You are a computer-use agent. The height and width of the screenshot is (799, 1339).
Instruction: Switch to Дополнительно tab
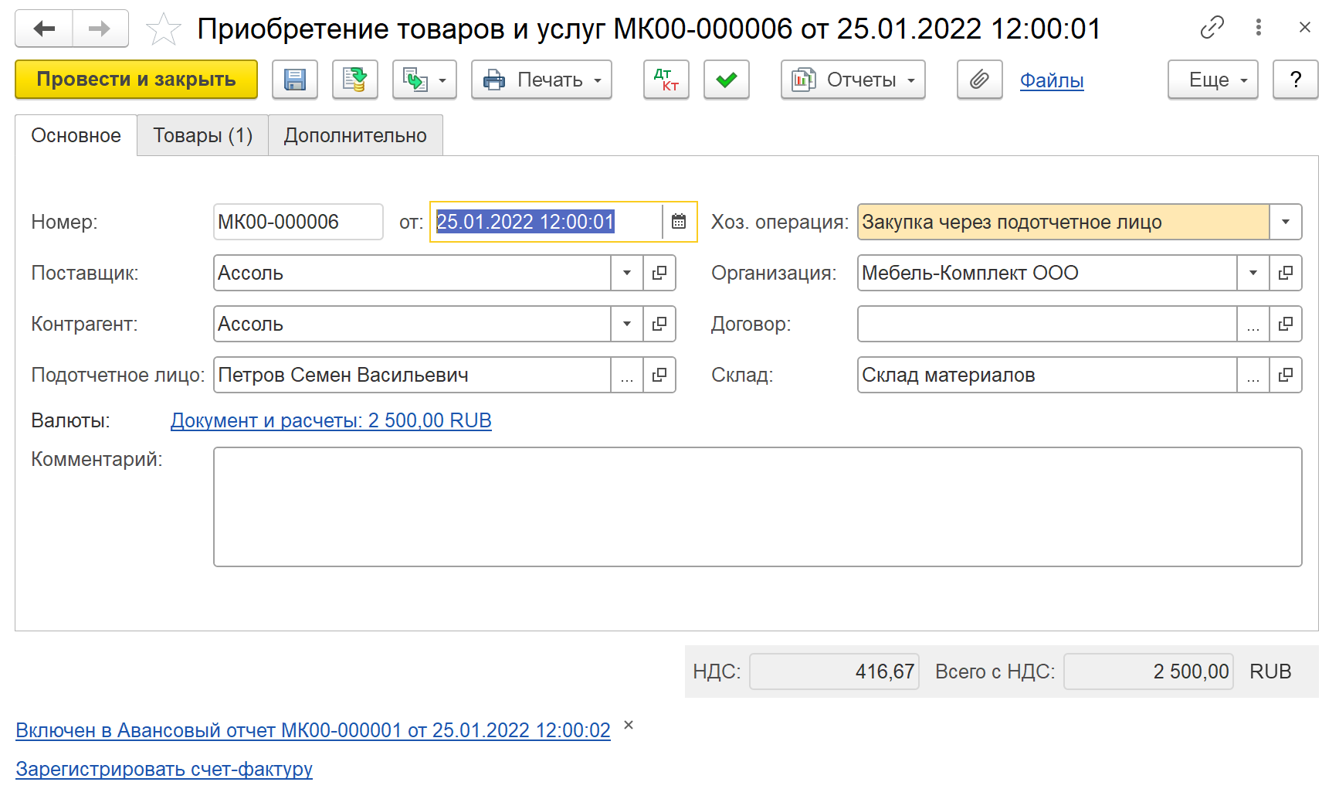(355, 135)
